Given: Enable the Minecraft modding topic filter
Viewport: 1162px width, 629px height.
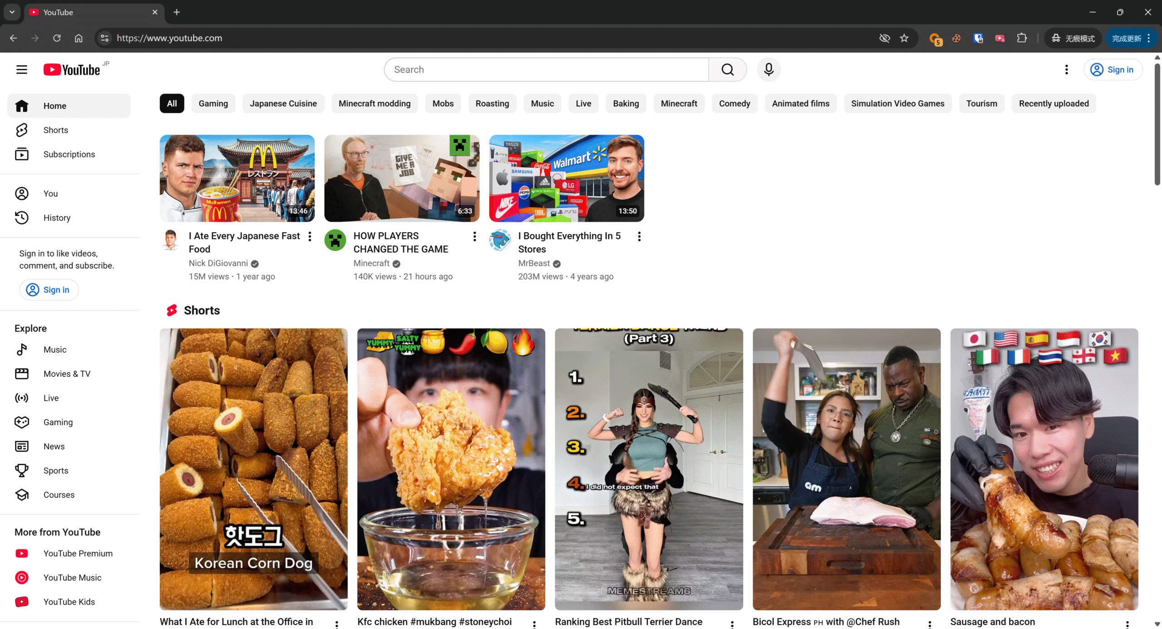Looking at the screenshot, I should 374,103.
